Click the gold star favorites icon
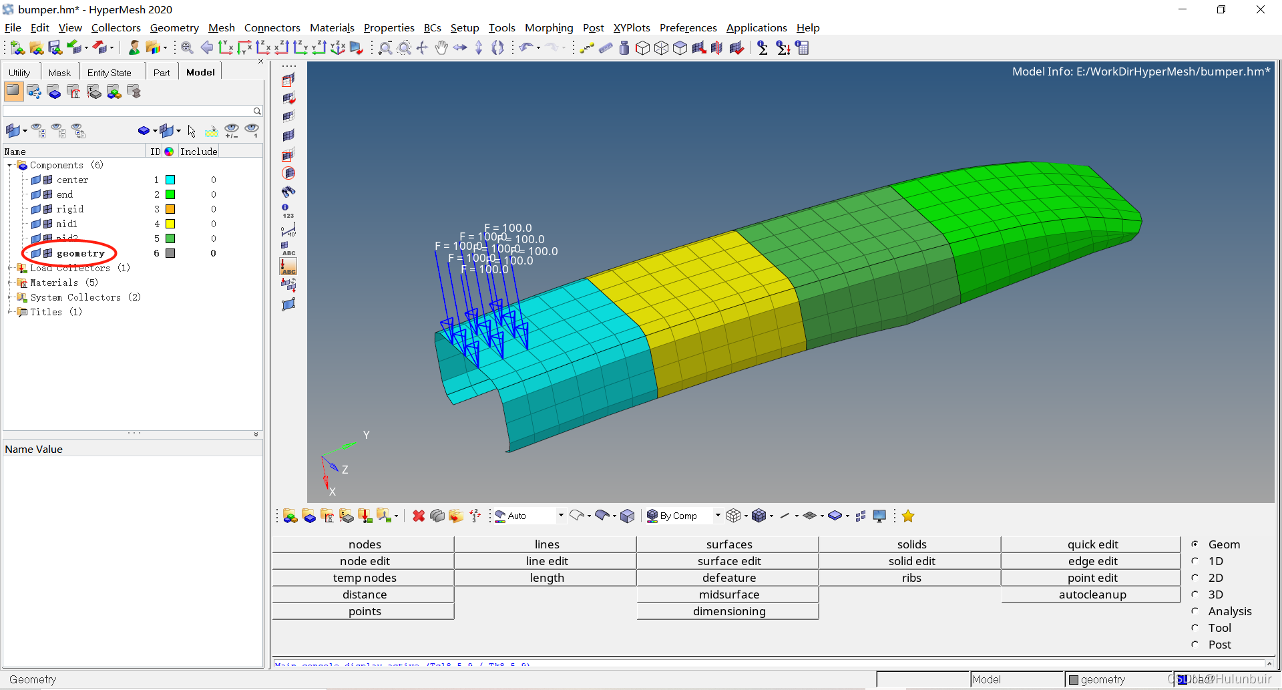The height and width of the screenshot is (690, 1282). 908,516
